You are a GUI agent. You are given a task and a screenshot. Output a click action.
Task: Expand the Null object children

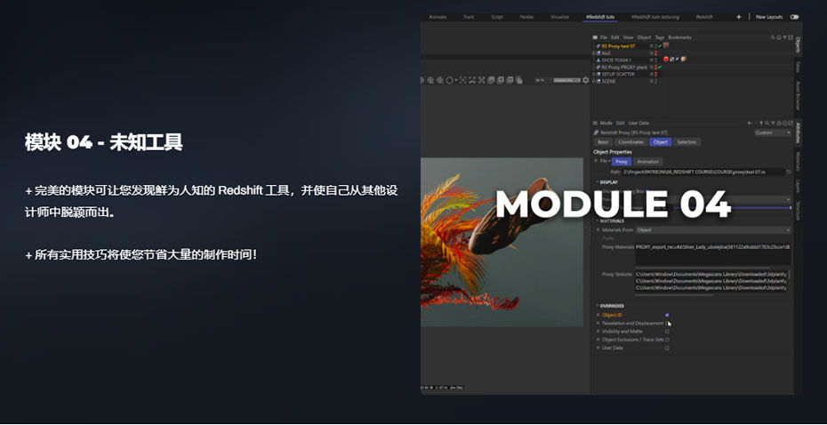click(594, 53)
